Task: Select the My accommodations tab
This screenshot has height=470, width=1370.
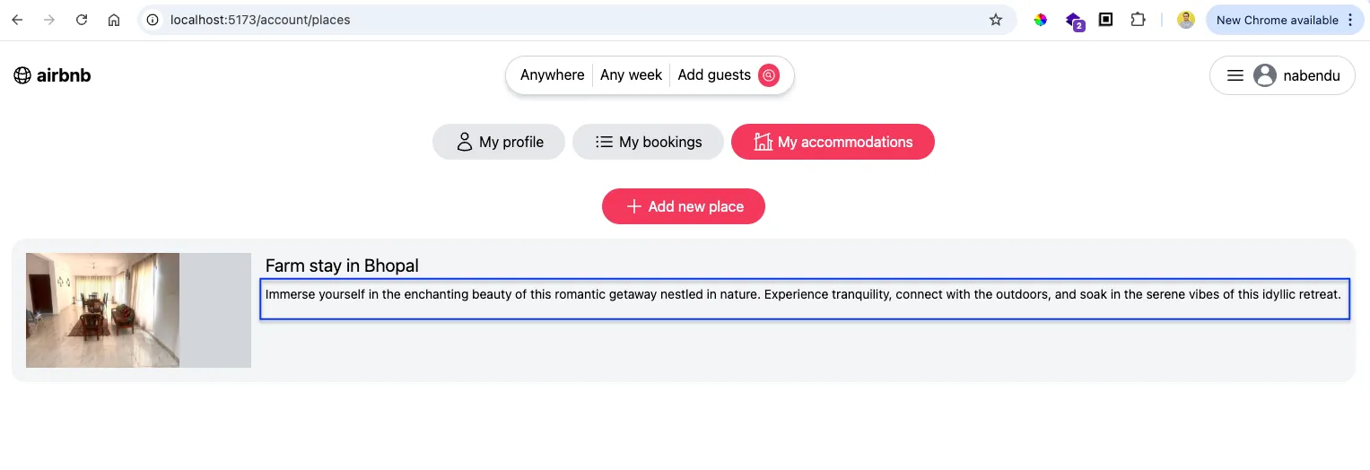Action: pos(833,142)
